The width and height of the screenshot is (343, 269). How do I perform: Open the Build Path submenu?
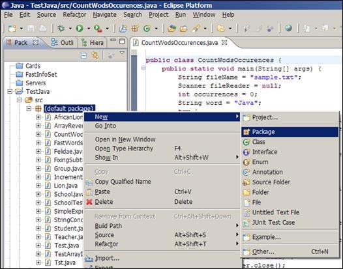[x=162, y=226]
